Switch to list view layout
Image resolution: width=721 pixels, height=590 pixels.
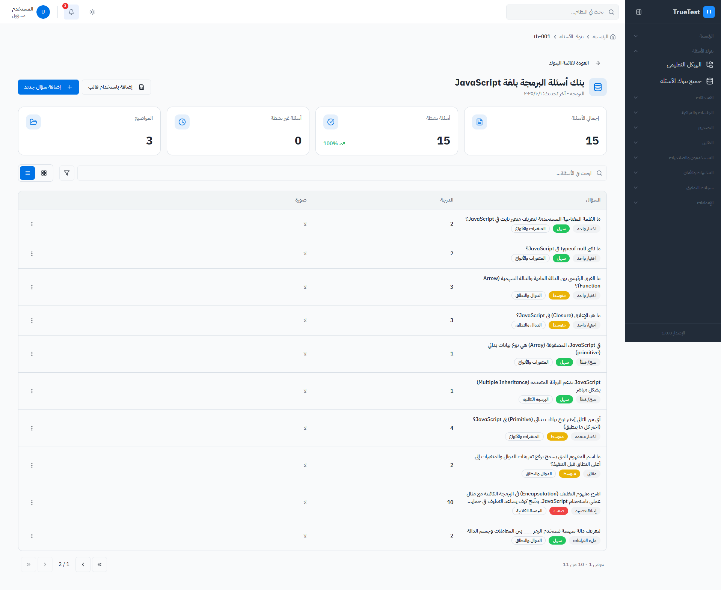27,173
